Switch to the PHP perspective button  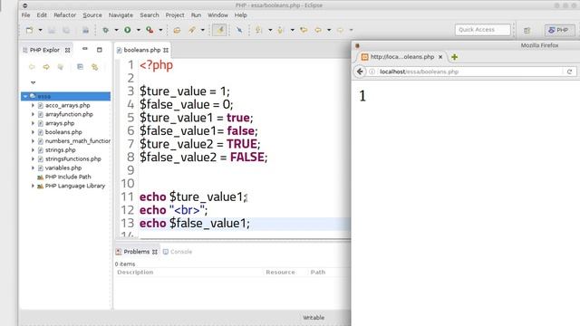559,30
